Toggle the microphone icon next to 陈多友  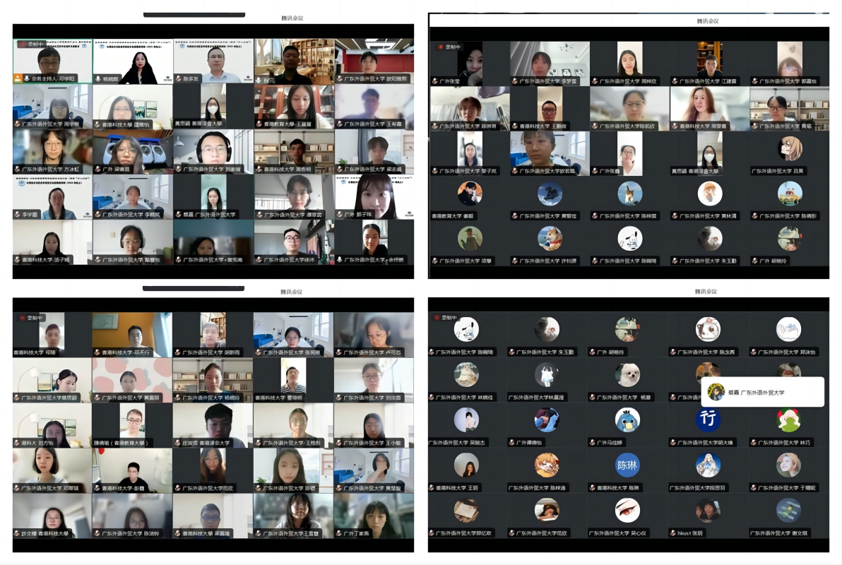(177, 80)
